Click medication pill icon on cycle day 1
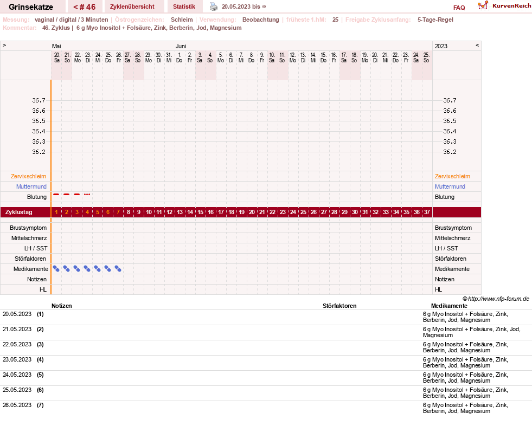The height and width of the screenshot is (445, 532). coord(56,269)
